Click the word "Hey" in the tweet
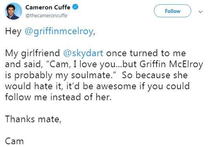This screenshot has height=147, width=209. tap(13, 31)
